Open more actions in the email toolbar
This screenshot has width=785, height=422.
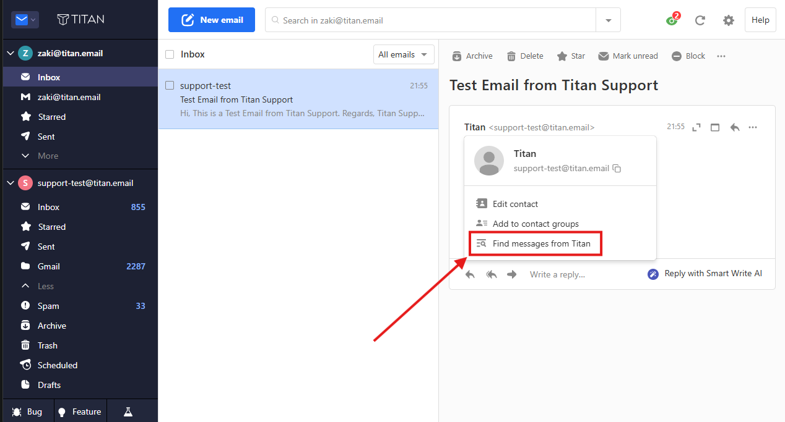coord(721,56)
